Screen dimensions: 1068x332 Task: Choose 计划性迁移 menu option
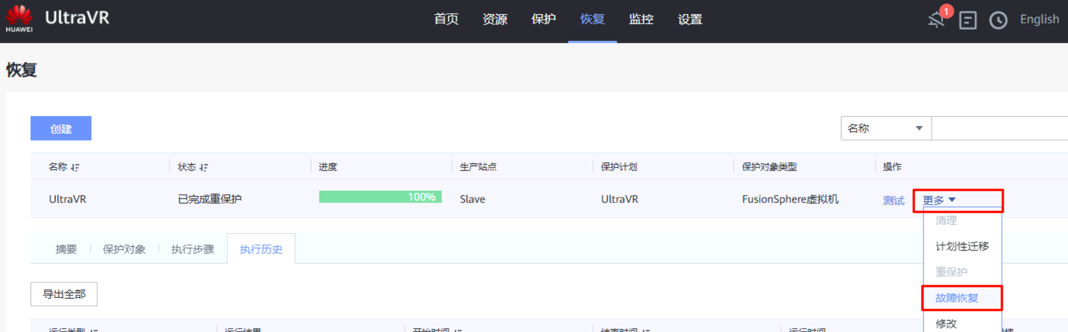[x=962, y=246]
